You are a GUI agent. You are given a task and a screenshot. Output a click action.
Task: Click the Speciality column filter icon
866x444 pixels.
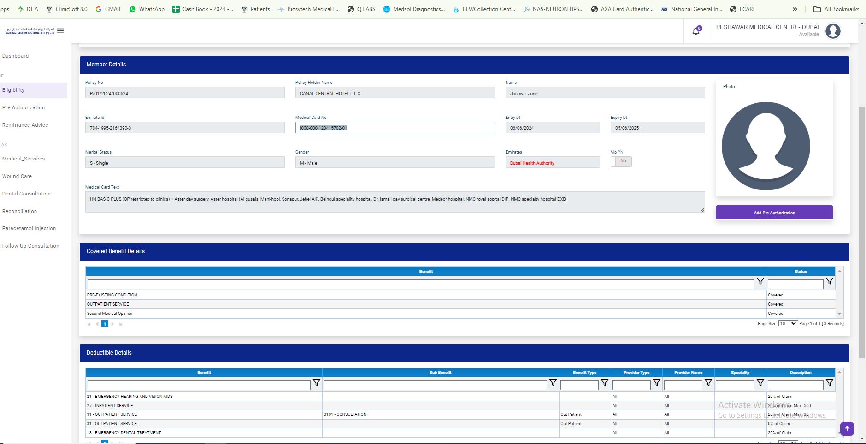[x=760, y=383]
